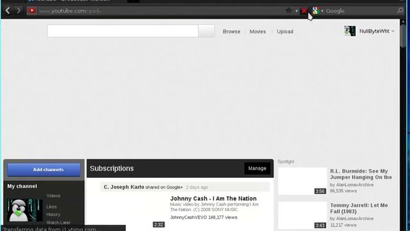Stop loading with the red X icon
Viewport: 410px width, 231px height.
(x=304, y=11)
